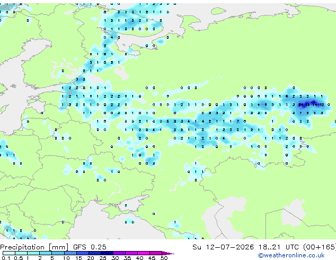Click the 40–45 mm magenta legend swatch

(144, 253)
